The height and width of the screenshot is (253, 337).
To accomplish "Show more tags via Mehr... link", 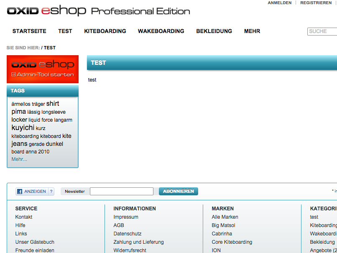I will click(x=19, y=159).
